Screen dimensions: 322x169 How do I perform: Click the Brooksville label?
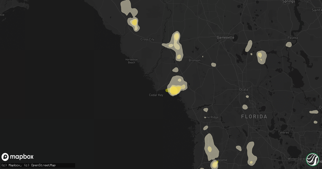(219, 160)
